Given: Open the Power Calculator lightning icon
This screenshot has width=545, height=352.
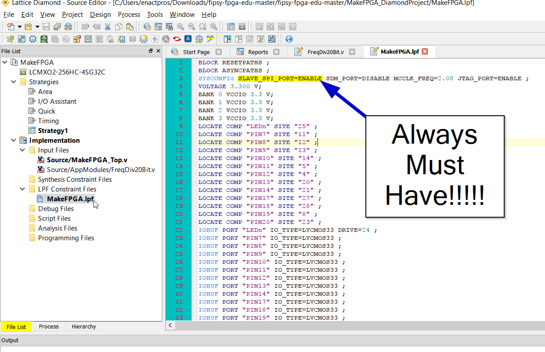Looking at the screenshot, I should (x=121, y=39).
